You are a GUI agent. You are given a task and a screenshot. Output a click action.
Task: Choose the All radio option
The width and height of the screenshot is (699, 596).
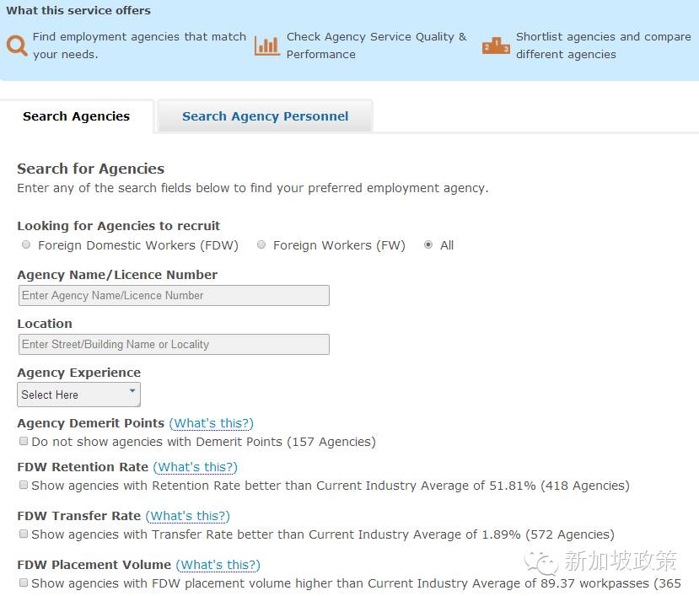pyautogui.click(x=429, y=244)
